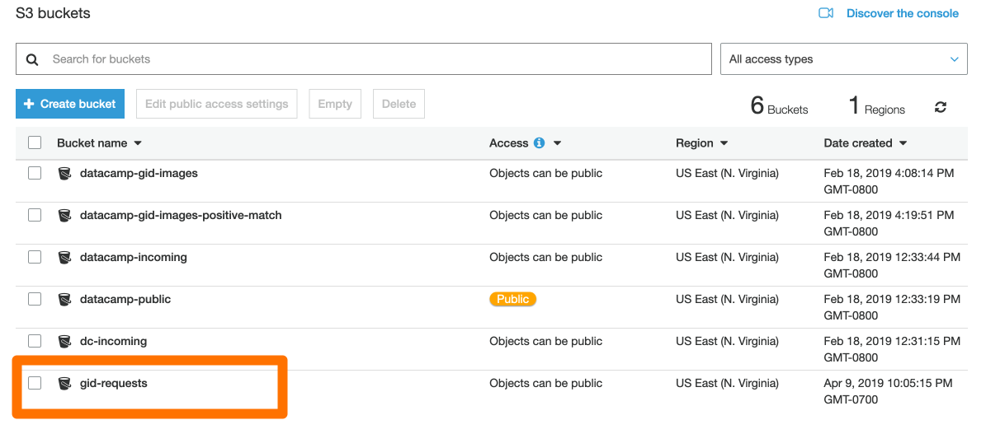The width and height of the screenshot is (986, 448).
Task: Sort by Date created column arrow
Action: click(x=903, y=143)
